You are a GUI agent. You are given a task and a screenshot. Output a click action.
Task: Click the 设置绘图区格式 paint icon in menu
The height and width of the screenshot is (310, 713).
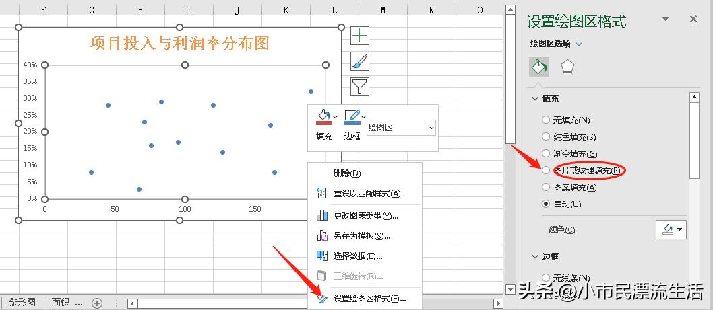322,298
